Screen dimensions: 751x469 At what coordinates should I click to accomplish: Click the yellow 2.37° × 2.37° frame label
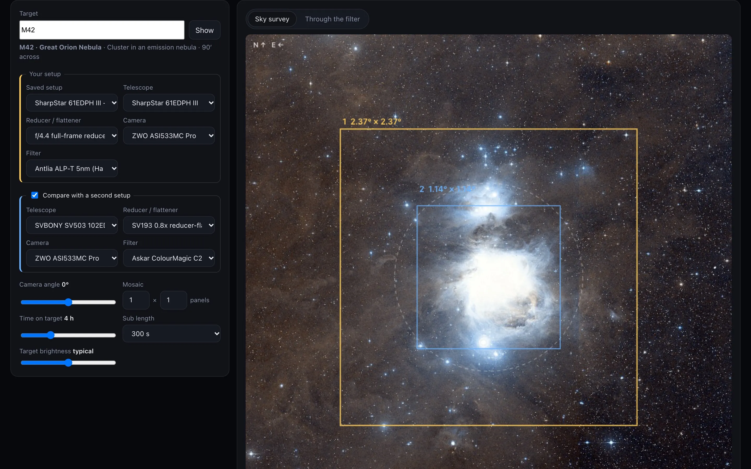pyautogui.click(x=372, y=122)
